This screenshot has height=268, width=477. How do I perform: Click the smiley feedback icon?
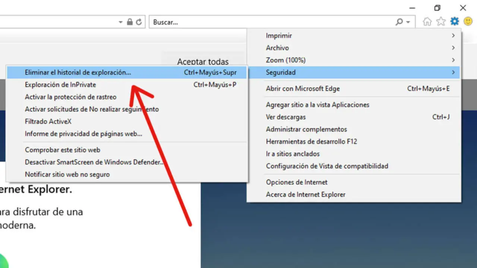(x=468, y=21)
